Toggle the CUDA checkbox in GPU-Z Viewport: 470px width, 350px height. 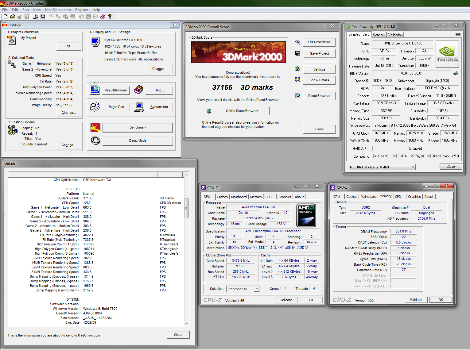coord(394,156)
